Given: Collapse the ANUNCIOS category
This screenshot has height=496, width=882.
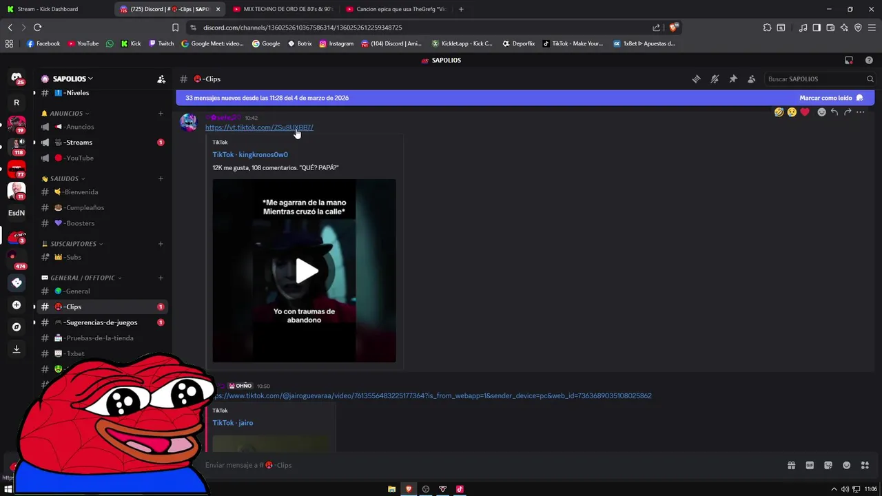Looking at the screenshot, I should tap(65, 113).
